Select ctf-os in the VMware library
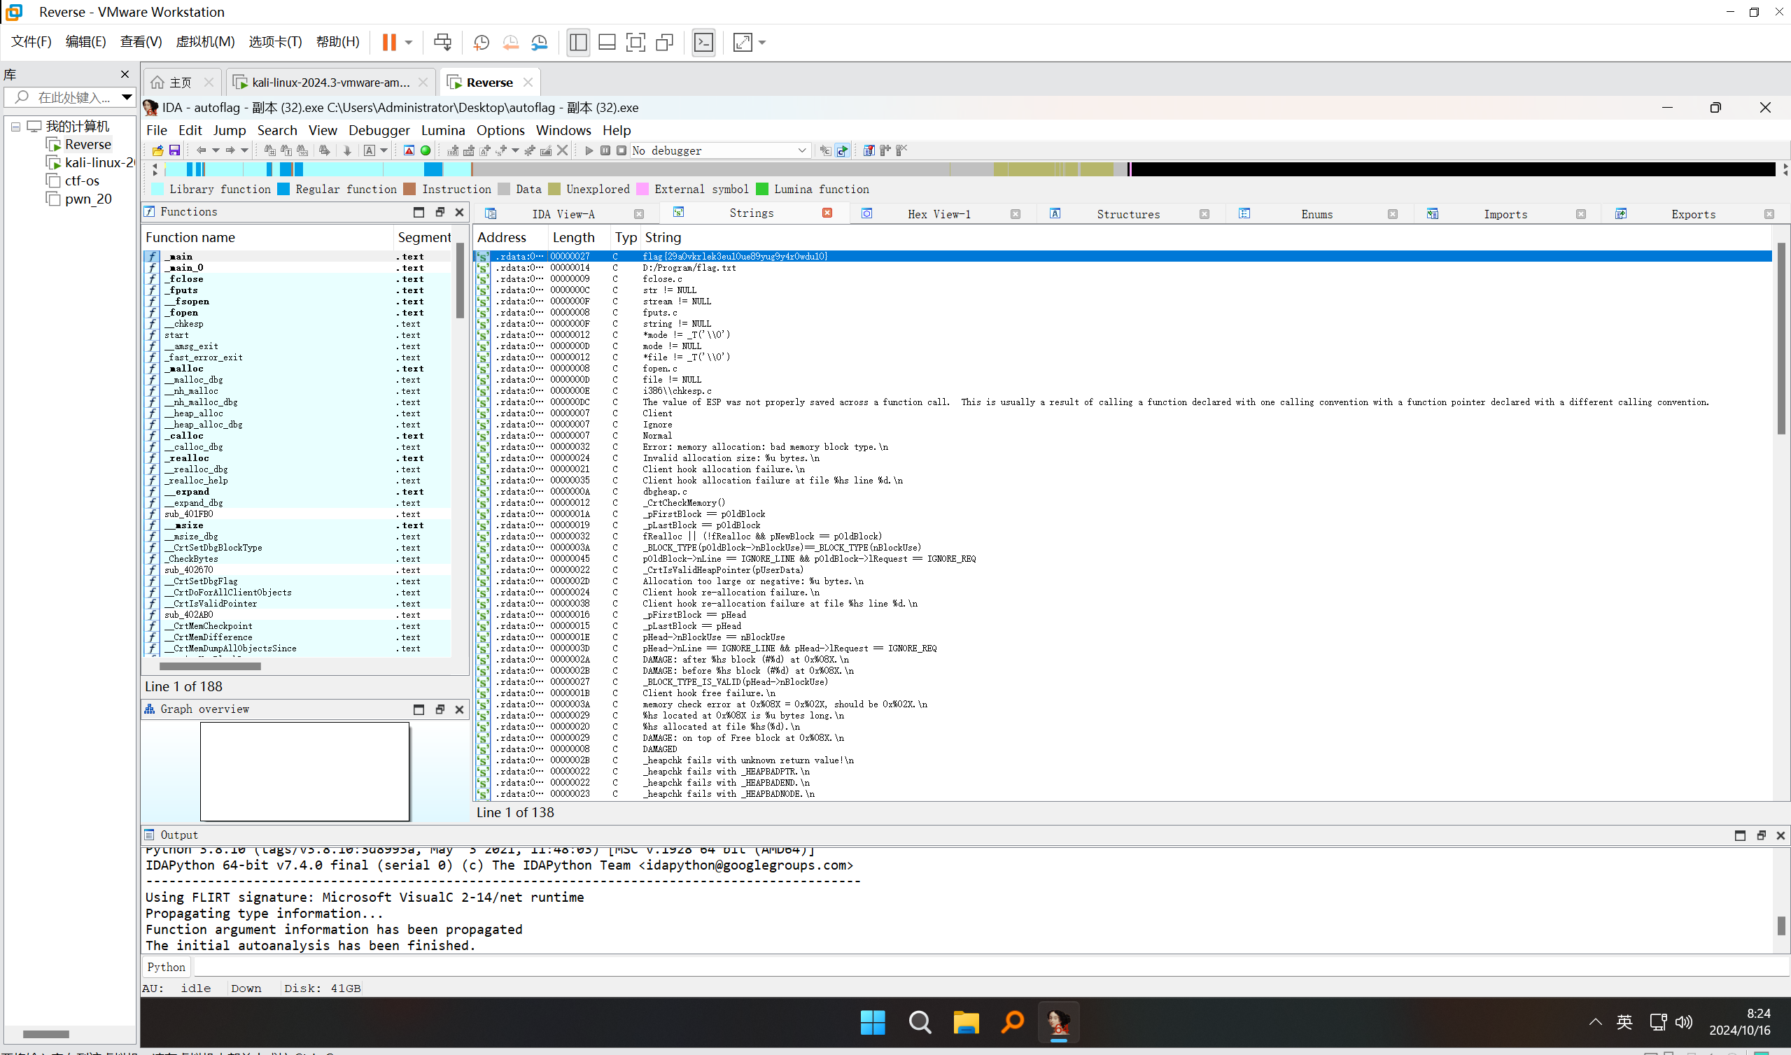 82,180
